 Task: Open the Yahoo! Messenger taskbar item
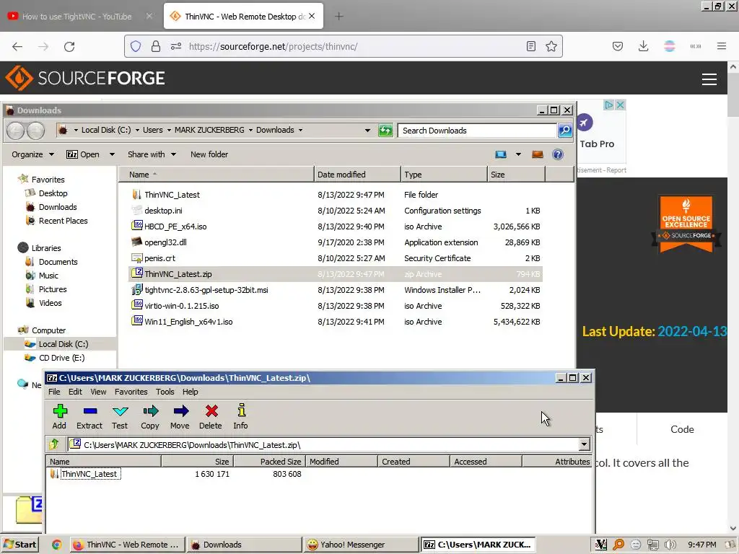point(361,545)
